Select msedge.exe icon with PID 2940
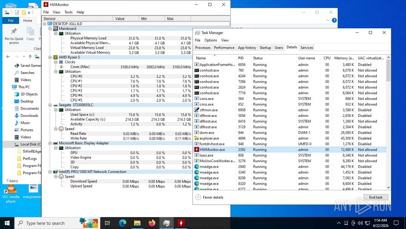Screen dimensions: 406x229 [197, 167]
